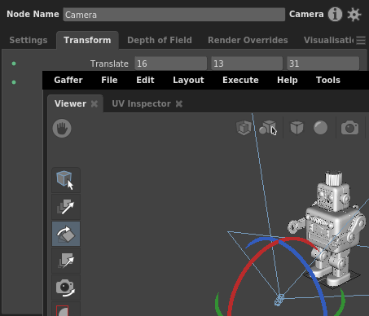Click the small camera object in the viewport
The width and height of the screenshot is (369, 316).
pos(279,300)
